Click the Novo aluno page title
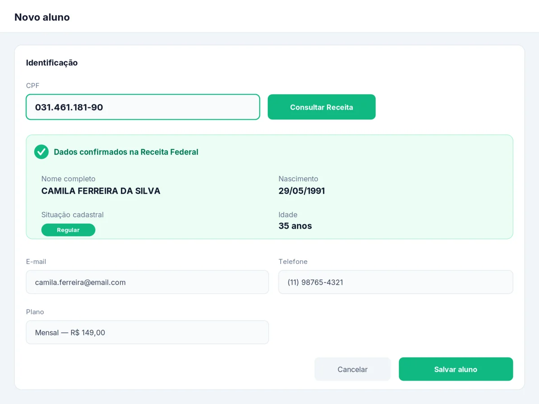Image resolution: width=539 pixels, height=404 pixels. [42, 17]
